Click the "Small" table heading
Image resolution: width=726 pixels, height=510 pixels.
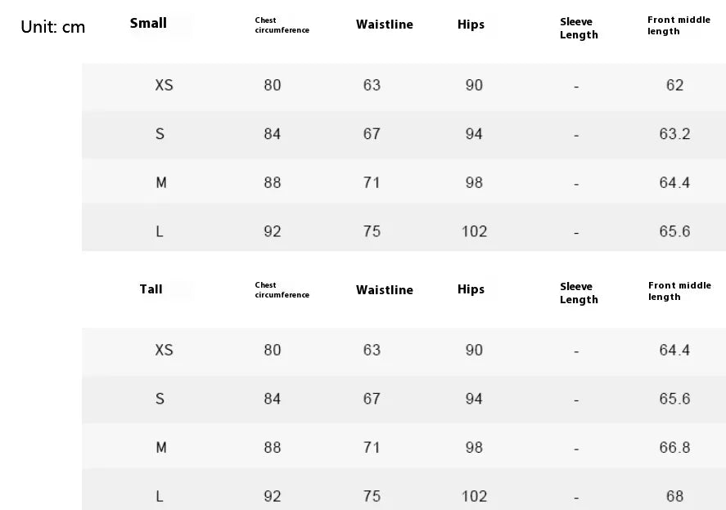coord(148,24)
